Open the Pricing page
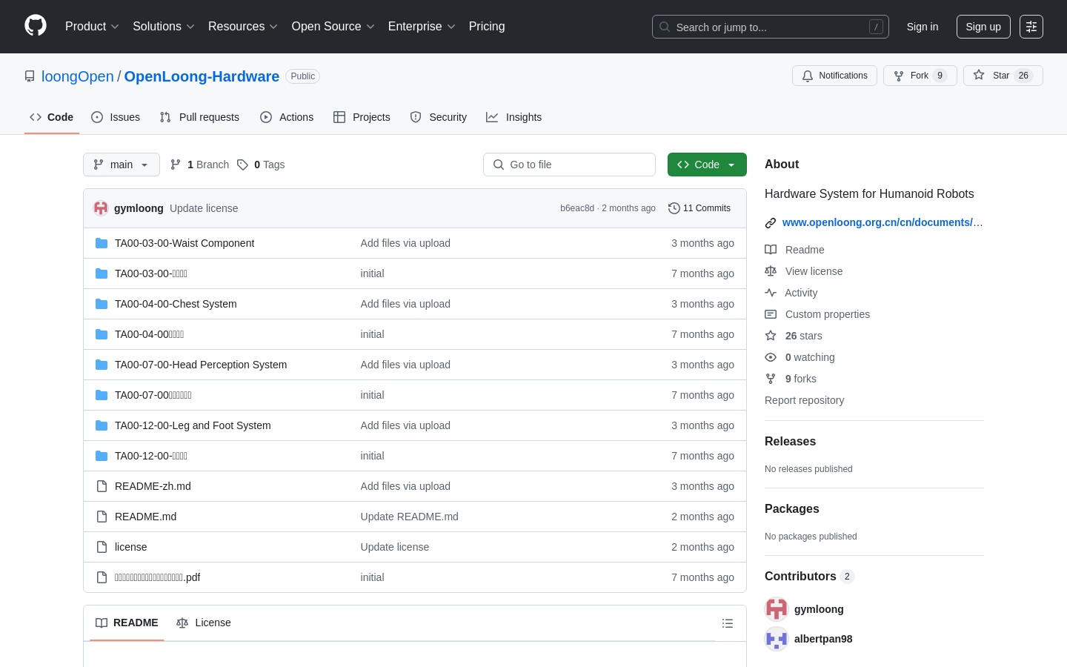The image size is (1067, 667). (x=487, y=26)
